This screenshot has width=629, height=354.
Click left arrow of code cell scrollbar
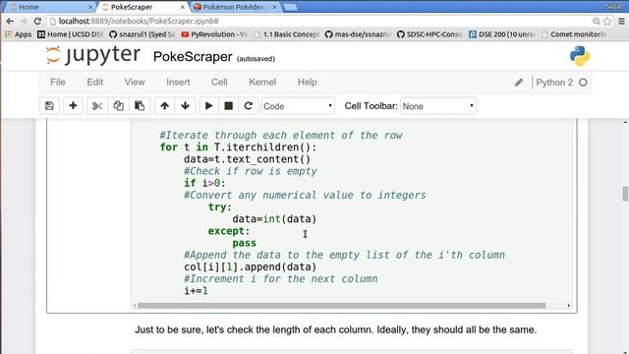point(135,306)
